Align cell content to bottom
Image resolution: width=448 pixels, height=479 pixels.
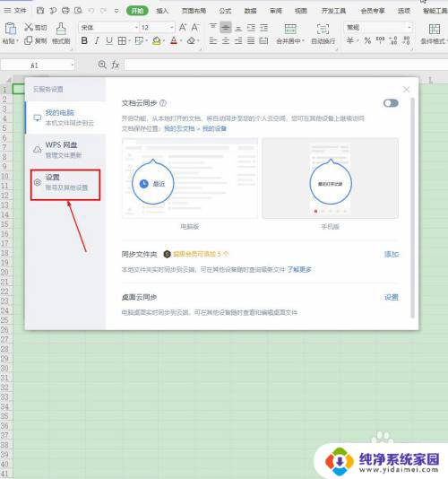tap(238, 29)
